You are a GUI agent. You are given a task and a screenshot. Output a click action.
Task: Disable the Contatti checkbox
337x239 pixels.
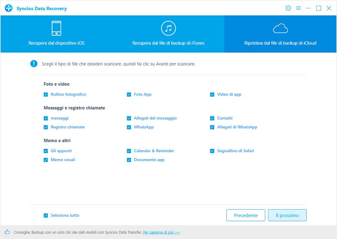coord(212,118)
